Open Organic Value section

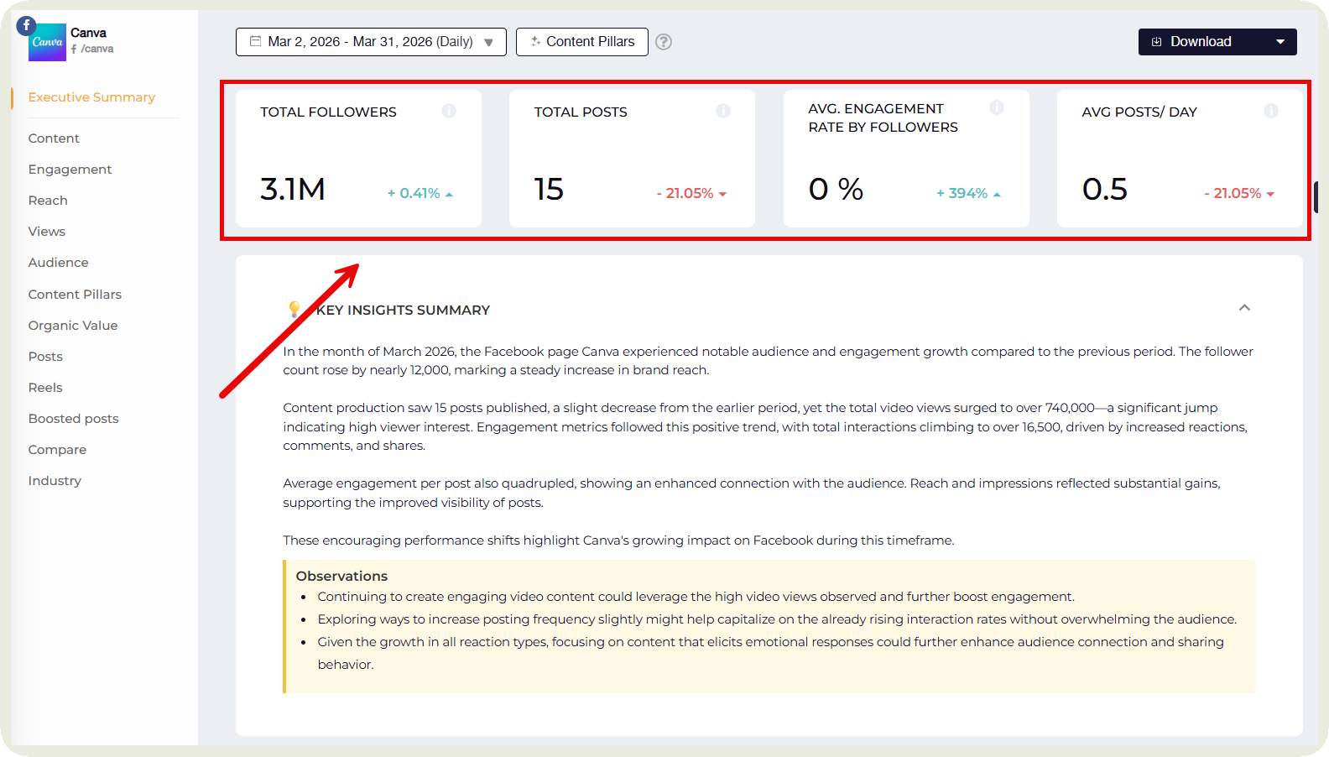[x=73, y=326]
